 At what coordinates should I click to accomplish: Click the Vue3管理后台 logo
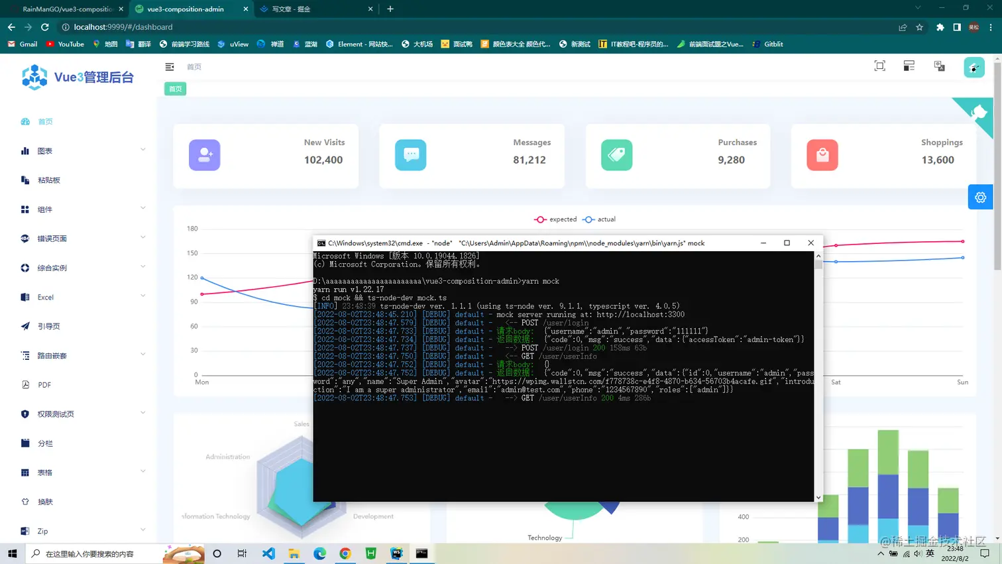[78, 77]
